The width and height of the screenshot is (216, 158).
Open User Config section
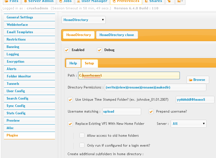pyautogui.click(x=29, y=91)
